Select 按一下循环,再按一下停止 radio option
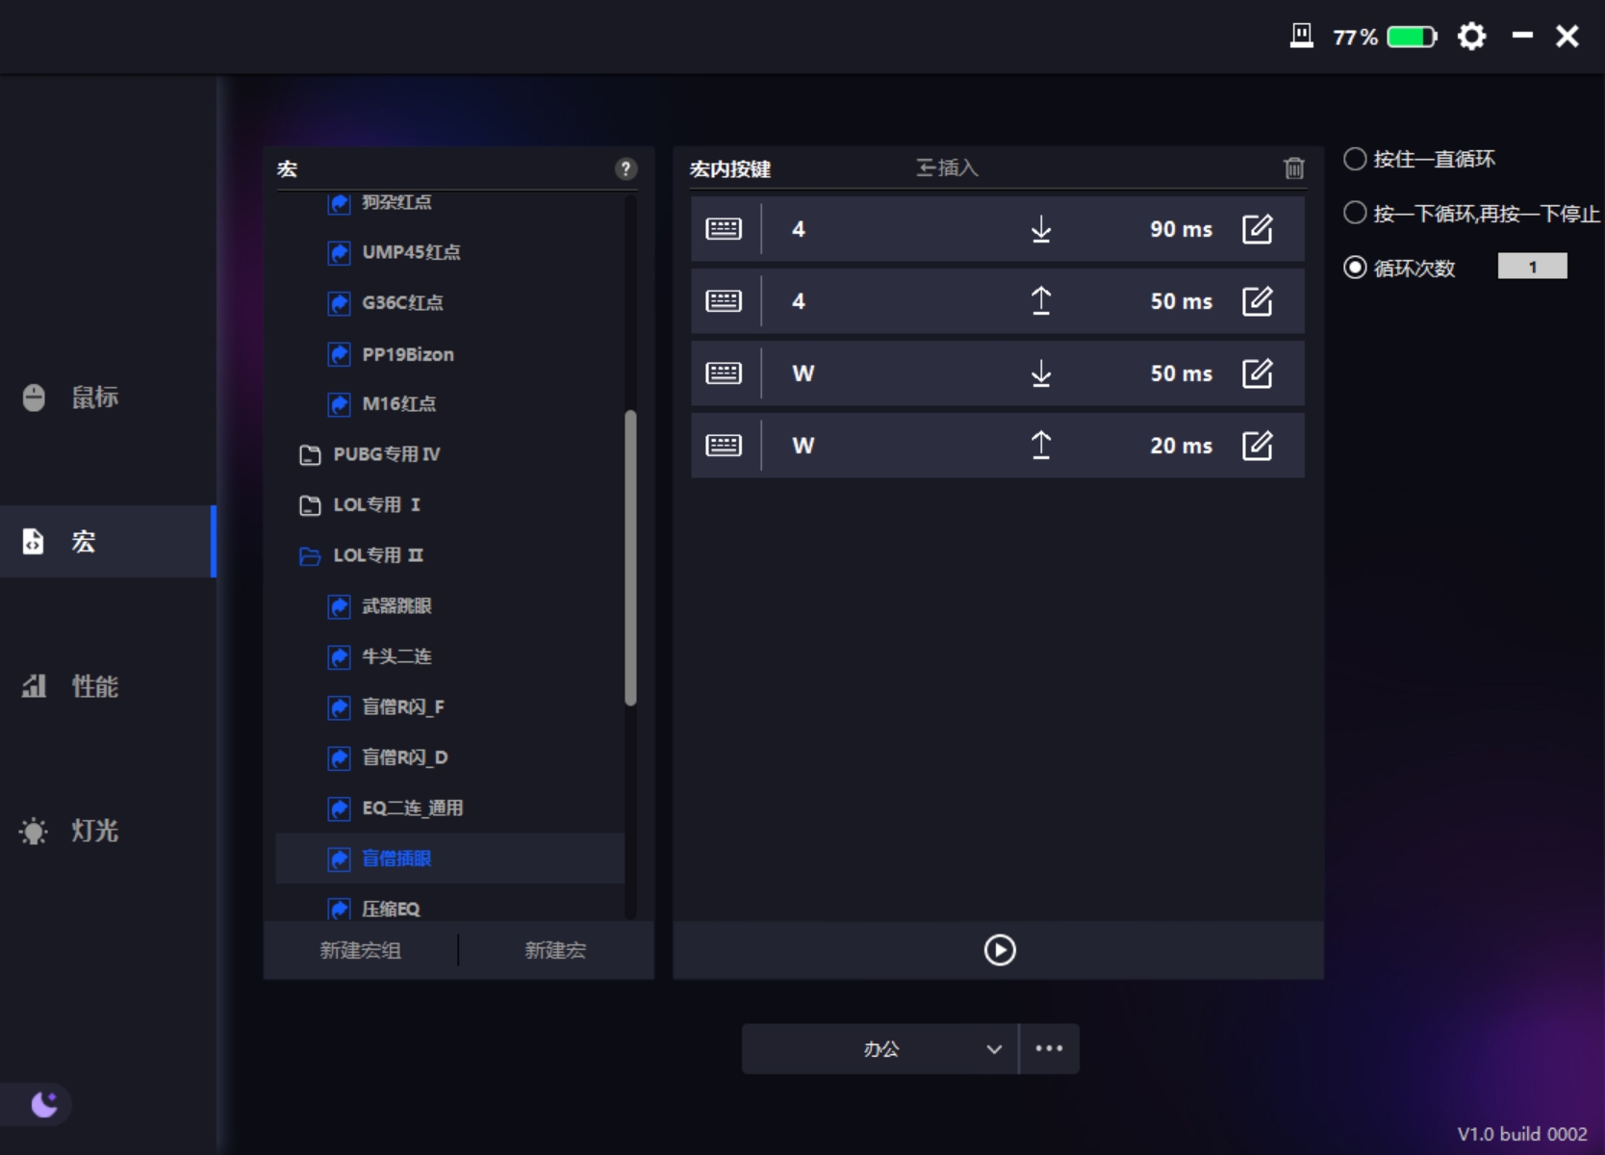1605x1155 pixels. 1355,213
